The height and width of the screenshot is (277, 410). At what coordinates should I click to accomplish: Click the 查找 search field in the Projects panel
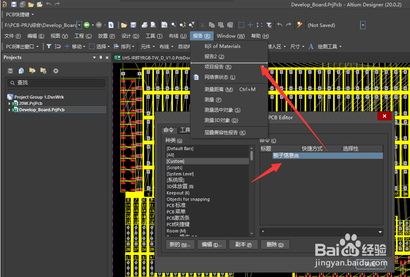click(x=56, y=83)
